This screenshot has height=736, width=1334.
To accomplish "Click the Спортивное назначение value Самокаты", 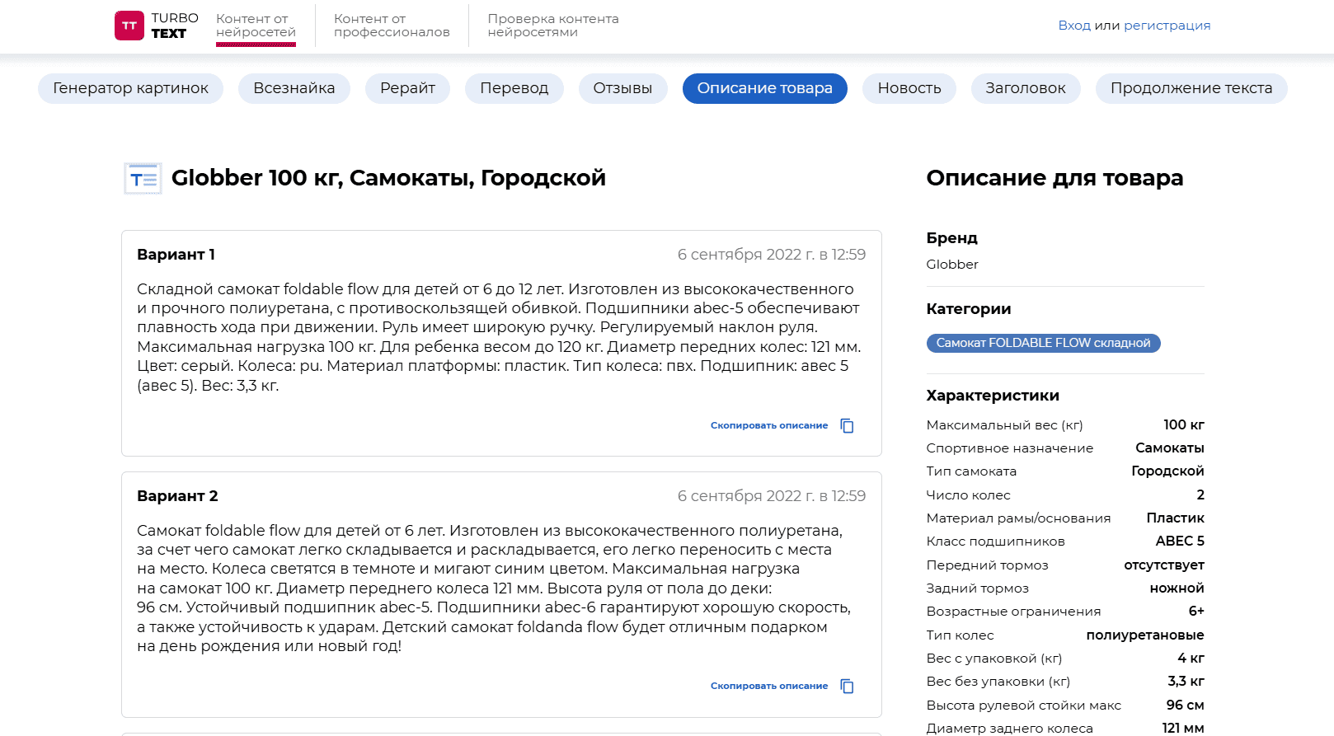I will tap(1170, 448).
